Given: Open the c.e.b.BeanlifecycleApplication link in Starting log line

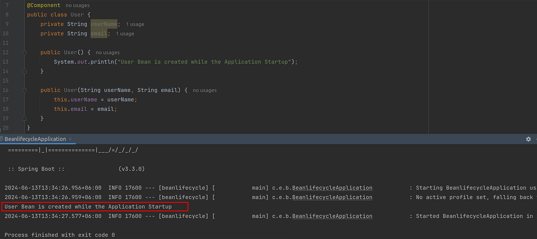Looking at the screenshot, I should pos(332,188).
